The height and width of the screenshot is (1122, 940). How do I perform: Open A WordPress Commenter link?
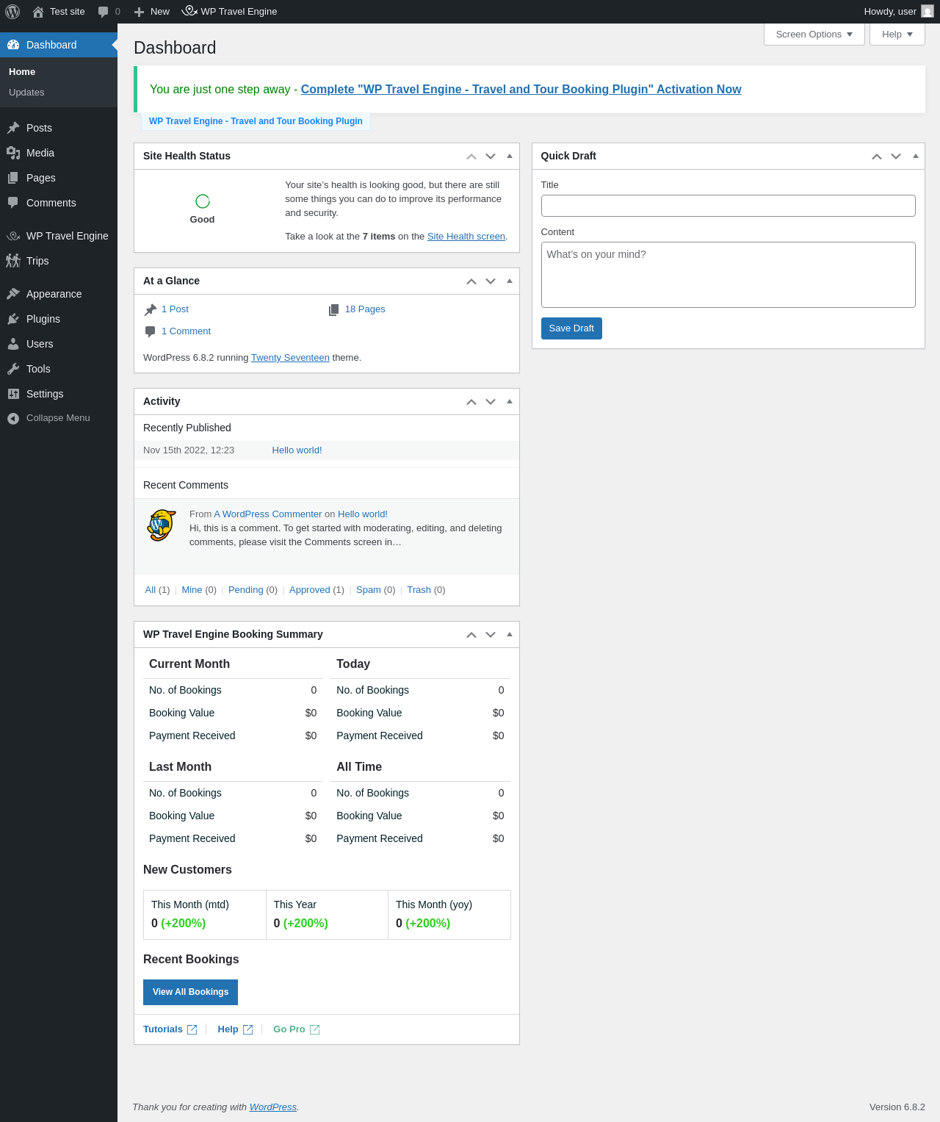tap(268, 514)
